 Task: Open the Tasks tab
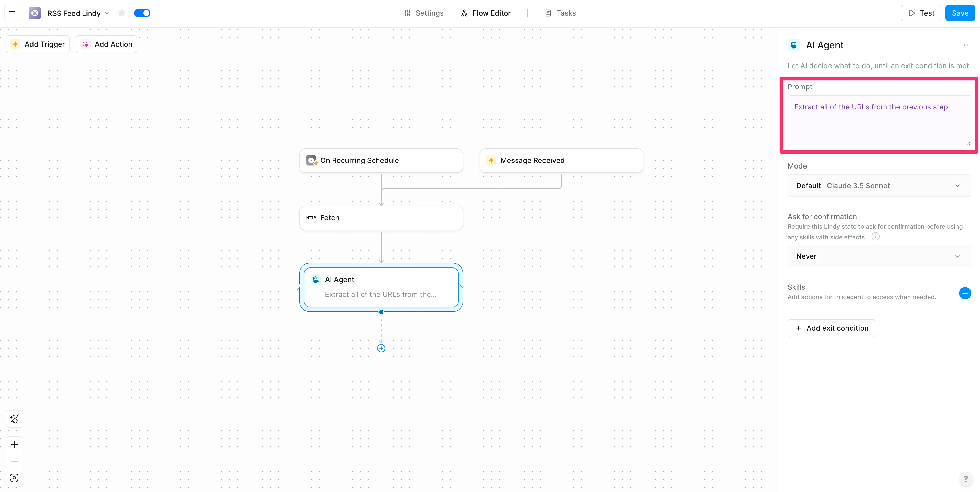coord(560,13)
